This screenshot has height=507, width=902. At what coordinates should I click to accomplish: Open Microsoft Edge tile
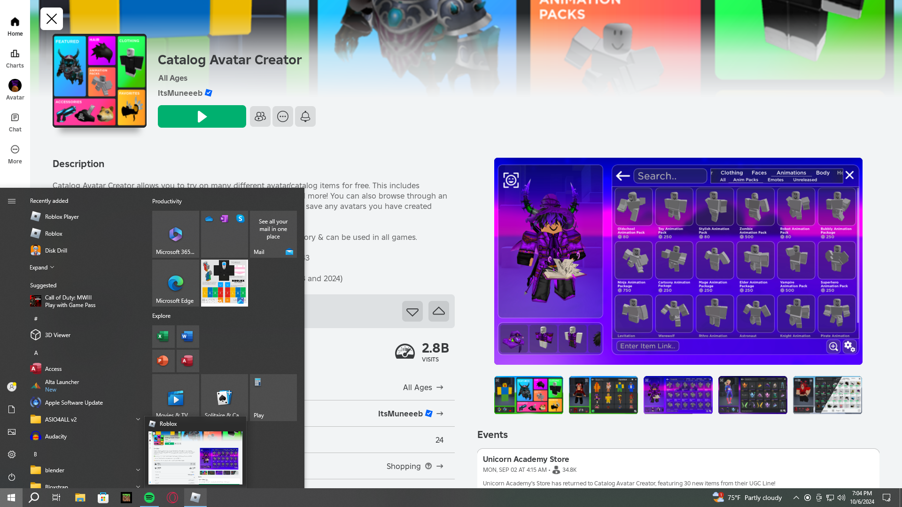[x=175, y=283]
